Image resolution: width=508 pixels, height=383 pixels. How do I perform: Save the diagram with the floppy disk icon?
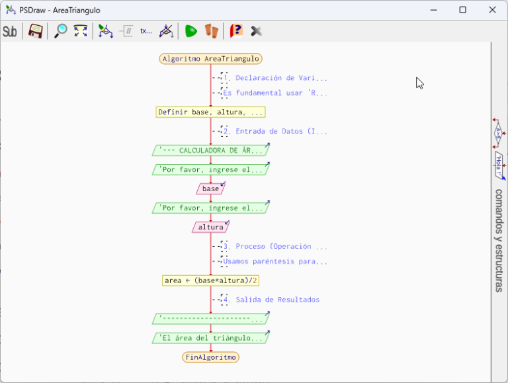coord(36,31)
